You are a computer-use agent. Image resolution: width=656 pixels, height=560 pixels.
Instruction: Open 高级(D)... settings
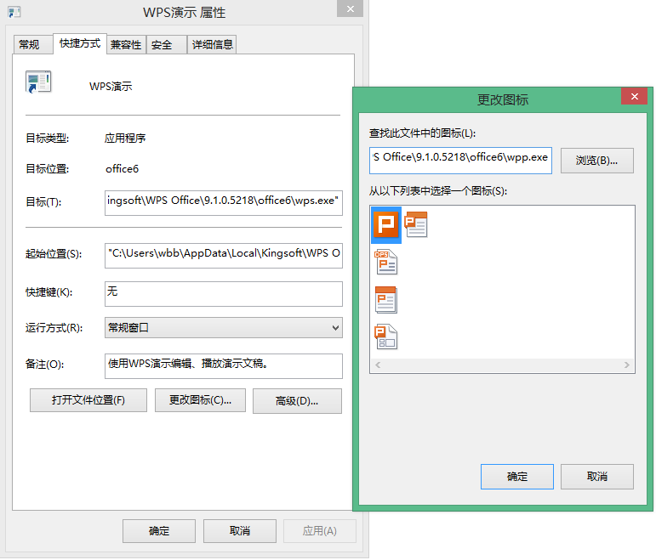pyautogui.click(x=297, y=401)
